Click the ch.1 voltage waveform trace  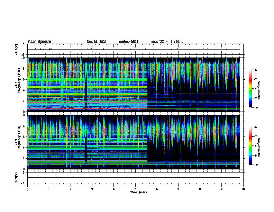134,49
